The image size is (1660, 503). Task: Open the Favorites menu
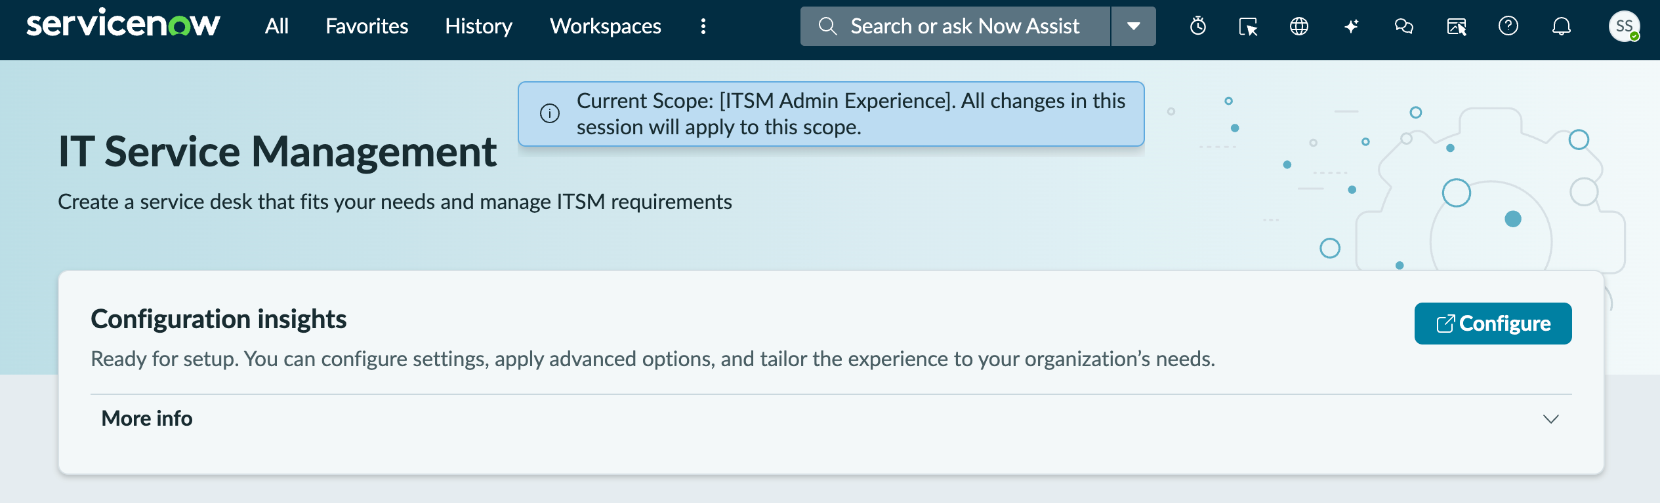point(367,26)
